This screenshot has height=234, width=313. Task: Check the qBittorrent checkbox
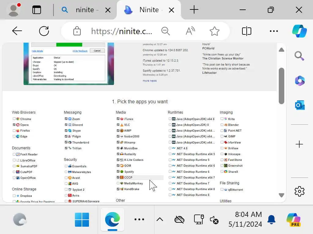(222, 190)
